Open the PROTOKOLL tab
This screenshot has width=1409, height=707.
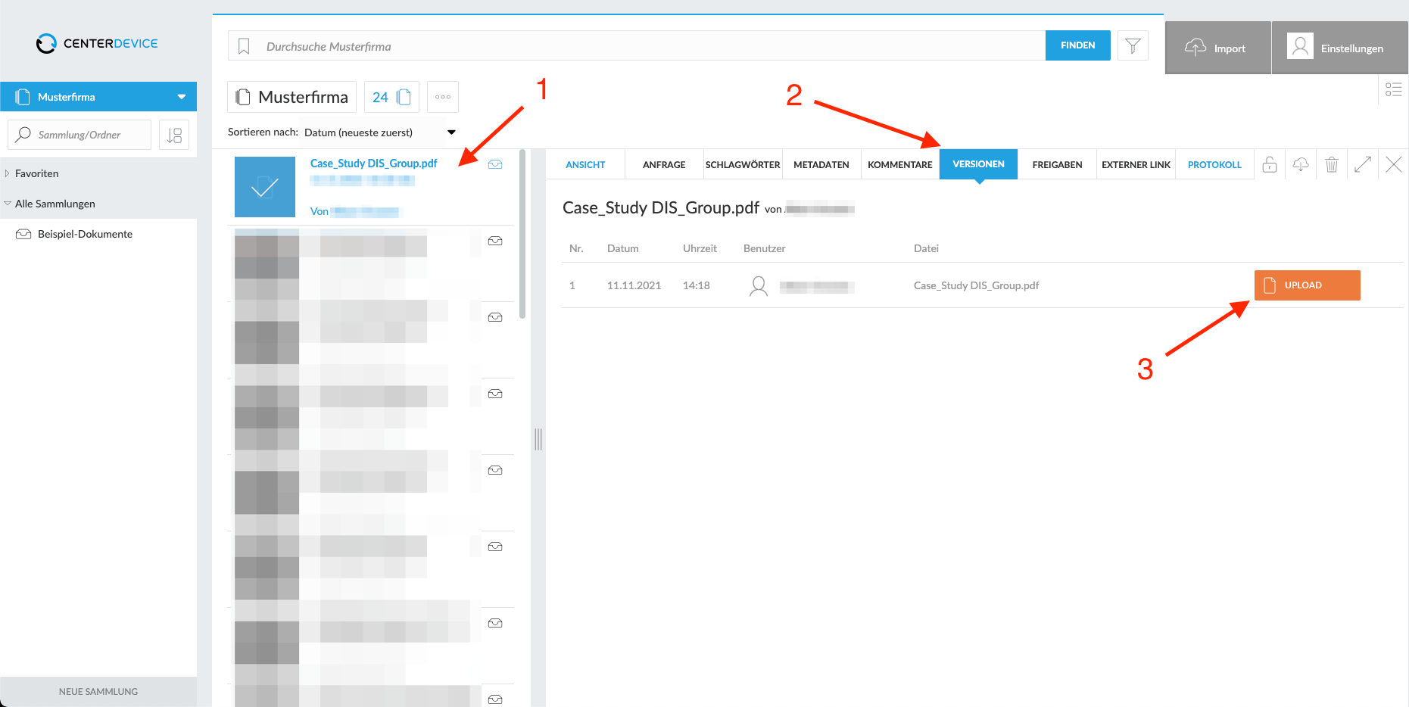(1214, 164)
